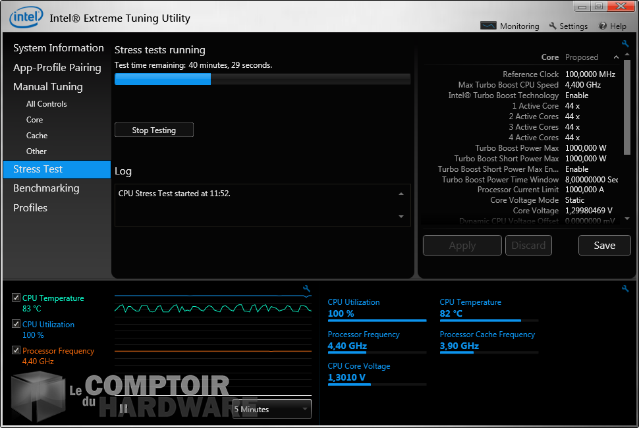Save the proposed Core settings

click(604, 245)
